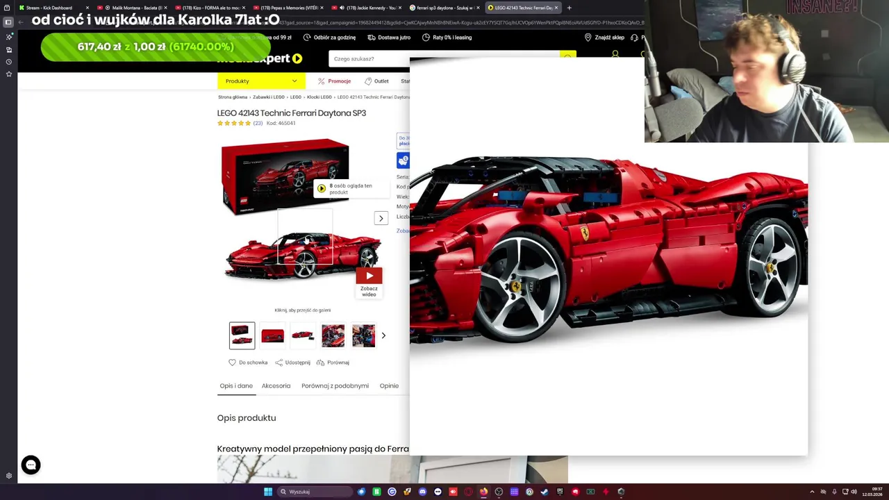Switch to ferrari sp3 daydona tab
This screenshot has height=500, width=889.
445,8
